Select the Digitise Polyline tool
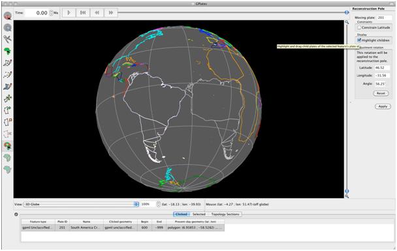Screen dimensions: 397x251 [x=8, y=63]
